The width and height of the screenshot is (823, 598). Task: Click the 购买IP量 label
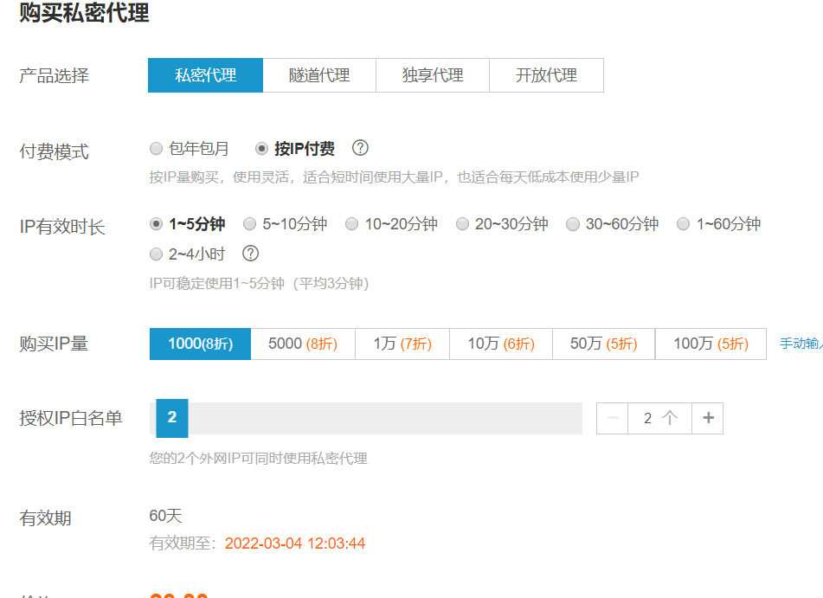[54, 344]
